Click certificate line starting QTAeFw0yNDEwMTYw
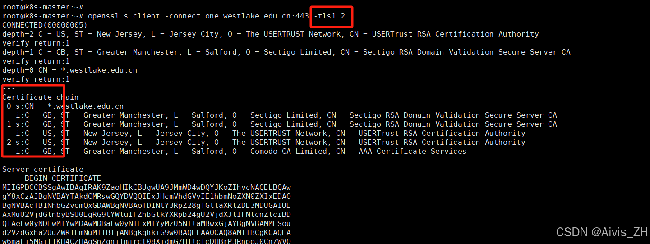 pos(147,224)
